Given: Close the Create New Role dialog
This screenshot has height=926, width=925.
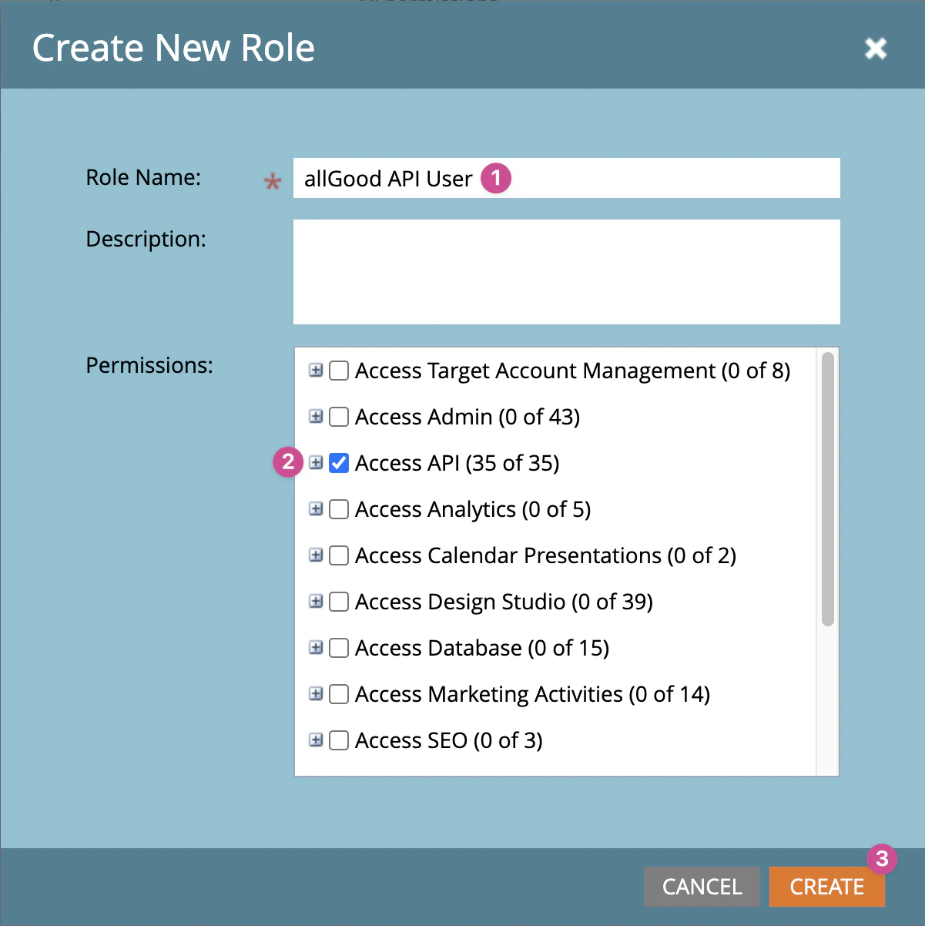Looking at the screenshot, I should (876, 48).
